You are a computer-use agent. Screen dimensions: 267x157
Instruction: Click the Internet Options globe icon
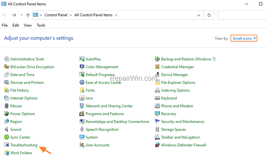pos(6,98)
